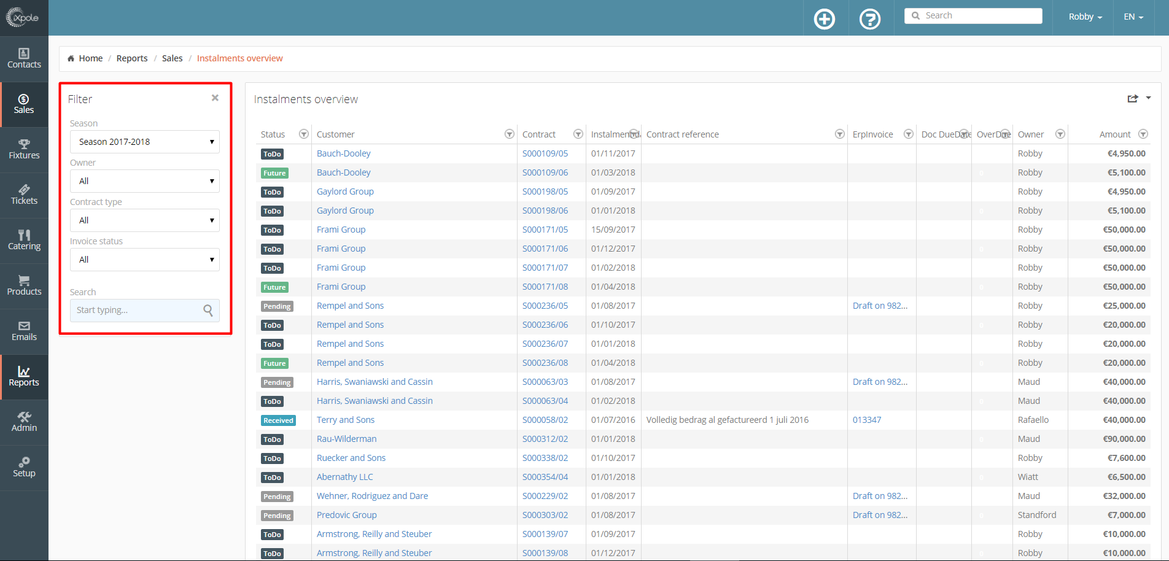Click Instalments overview breadcrumb

(239, 58)
